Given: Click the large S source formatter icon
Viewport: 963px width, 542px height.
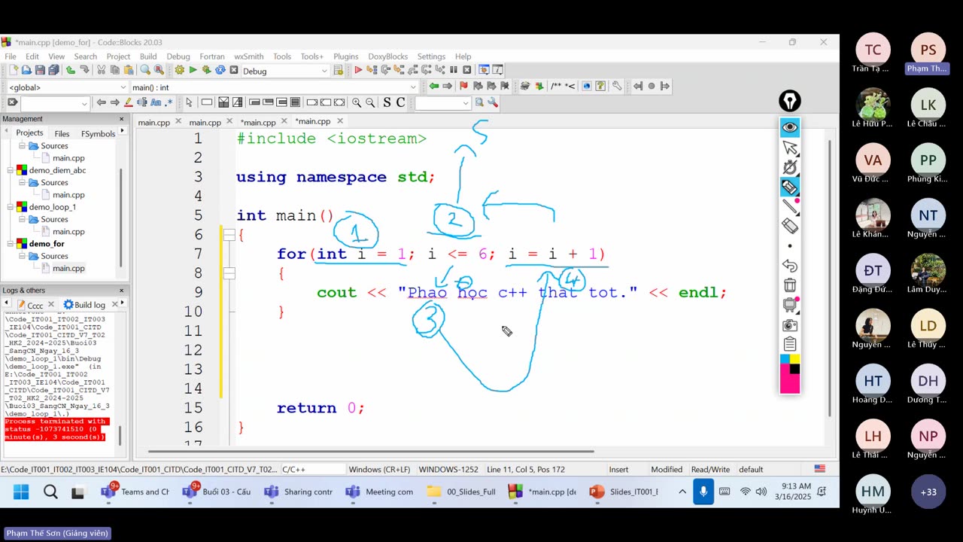Looking at the screenshot, I should [387, 102].
